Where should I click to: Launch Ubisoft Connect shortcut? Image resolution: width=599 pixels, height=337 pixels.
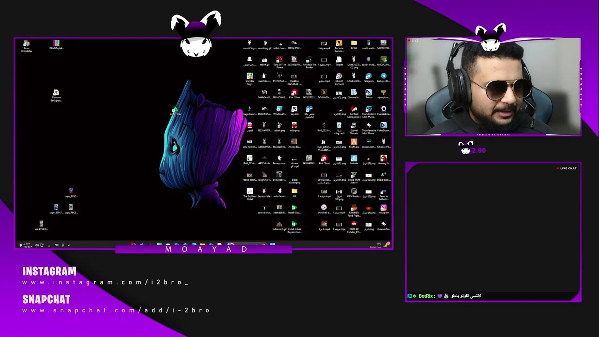339,79
